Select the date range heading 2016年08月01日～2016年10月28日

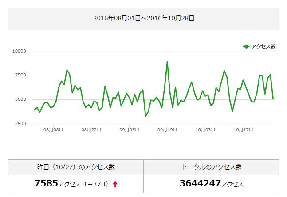(x=144, y=18)
